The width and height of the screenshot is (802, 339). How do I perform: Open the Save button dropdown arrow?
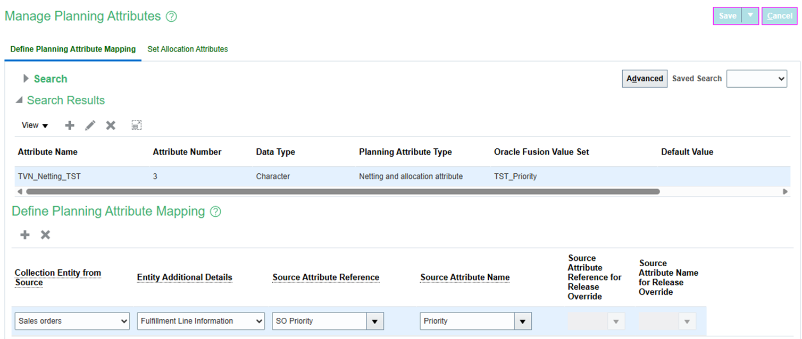[x=750, y=15]
